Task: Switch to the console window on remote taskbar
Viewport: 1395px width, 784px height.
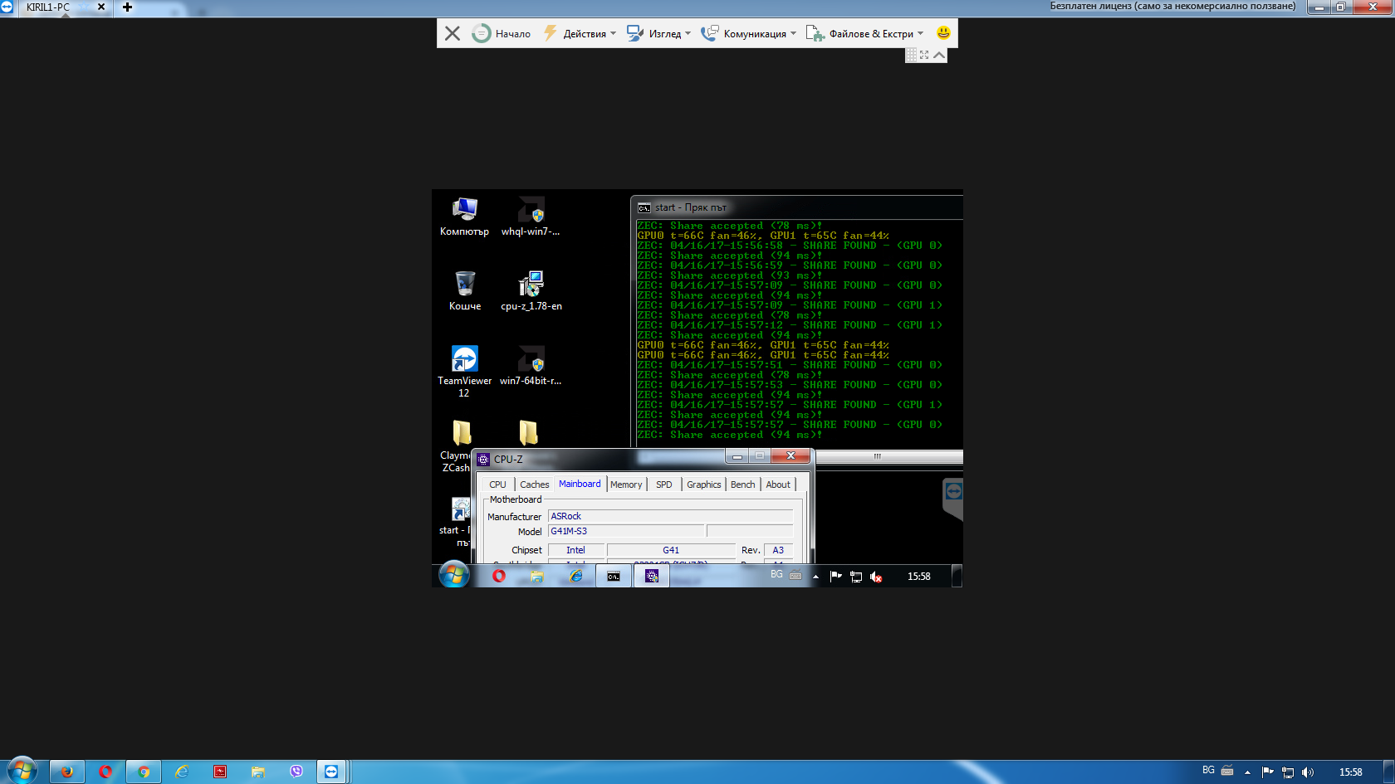Action: coord(614,576)
